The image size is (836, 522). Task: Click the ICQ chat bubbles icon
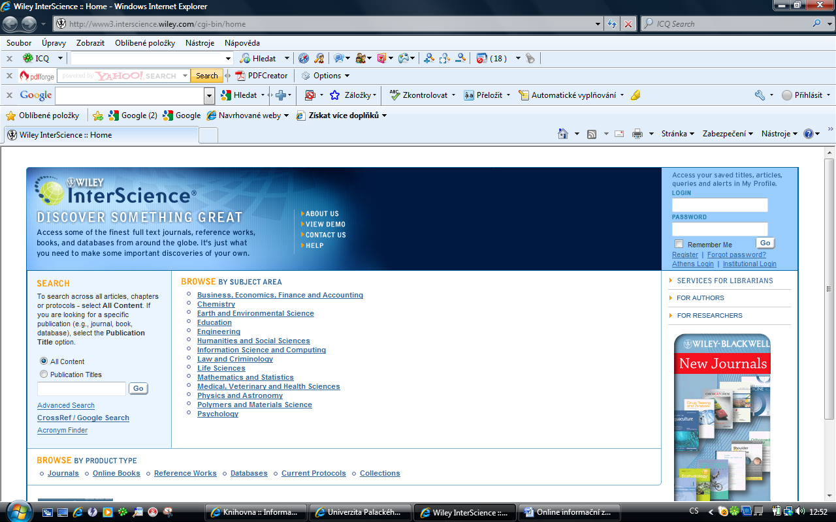coord(338,58)
